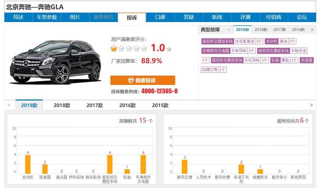The image size is (320, 190).
Task: Select 2019款 in 典型故障 panel
Action: click(242, 30)
